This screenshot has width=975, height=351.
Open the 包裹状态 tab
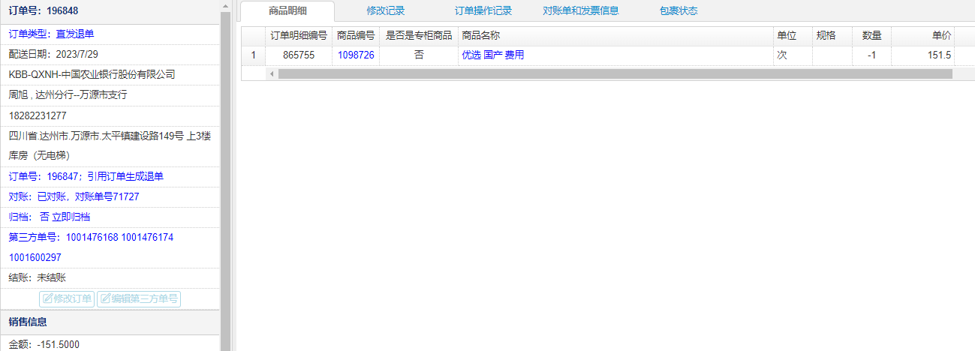(679, 10)
